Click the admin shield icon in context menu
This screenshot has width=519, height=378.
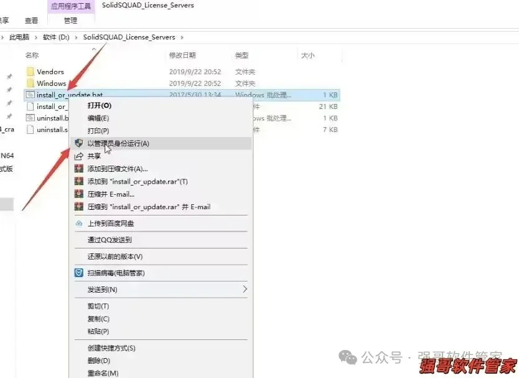[x=79, y=143]
